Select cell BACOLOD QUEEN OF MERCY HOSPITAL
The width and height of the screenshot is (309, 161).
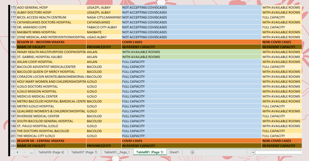(x=51, y=72)
